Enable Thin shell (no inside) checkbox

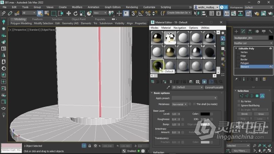point(194,104)
